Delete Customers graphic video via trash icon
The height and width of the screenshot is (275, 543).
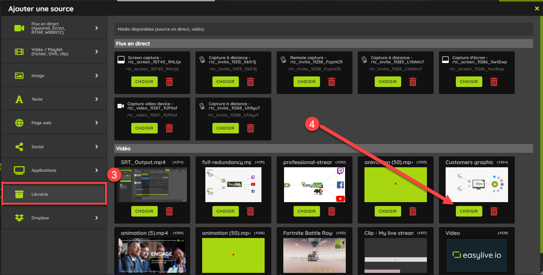(x=494, y=211)
